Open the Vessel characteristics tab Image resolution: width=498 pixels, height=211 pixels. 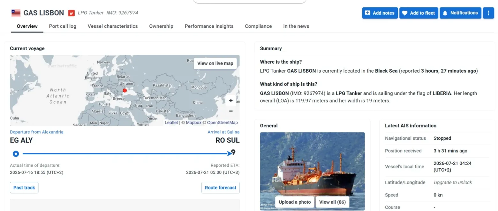click(113, 26)
